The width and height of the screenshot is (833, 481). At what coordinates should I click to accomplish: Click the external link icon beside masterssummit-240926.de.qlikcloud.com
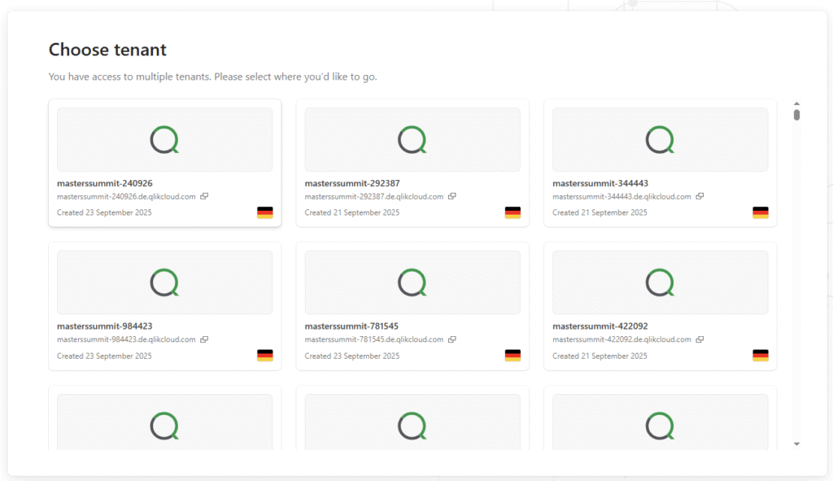[204, 196]
